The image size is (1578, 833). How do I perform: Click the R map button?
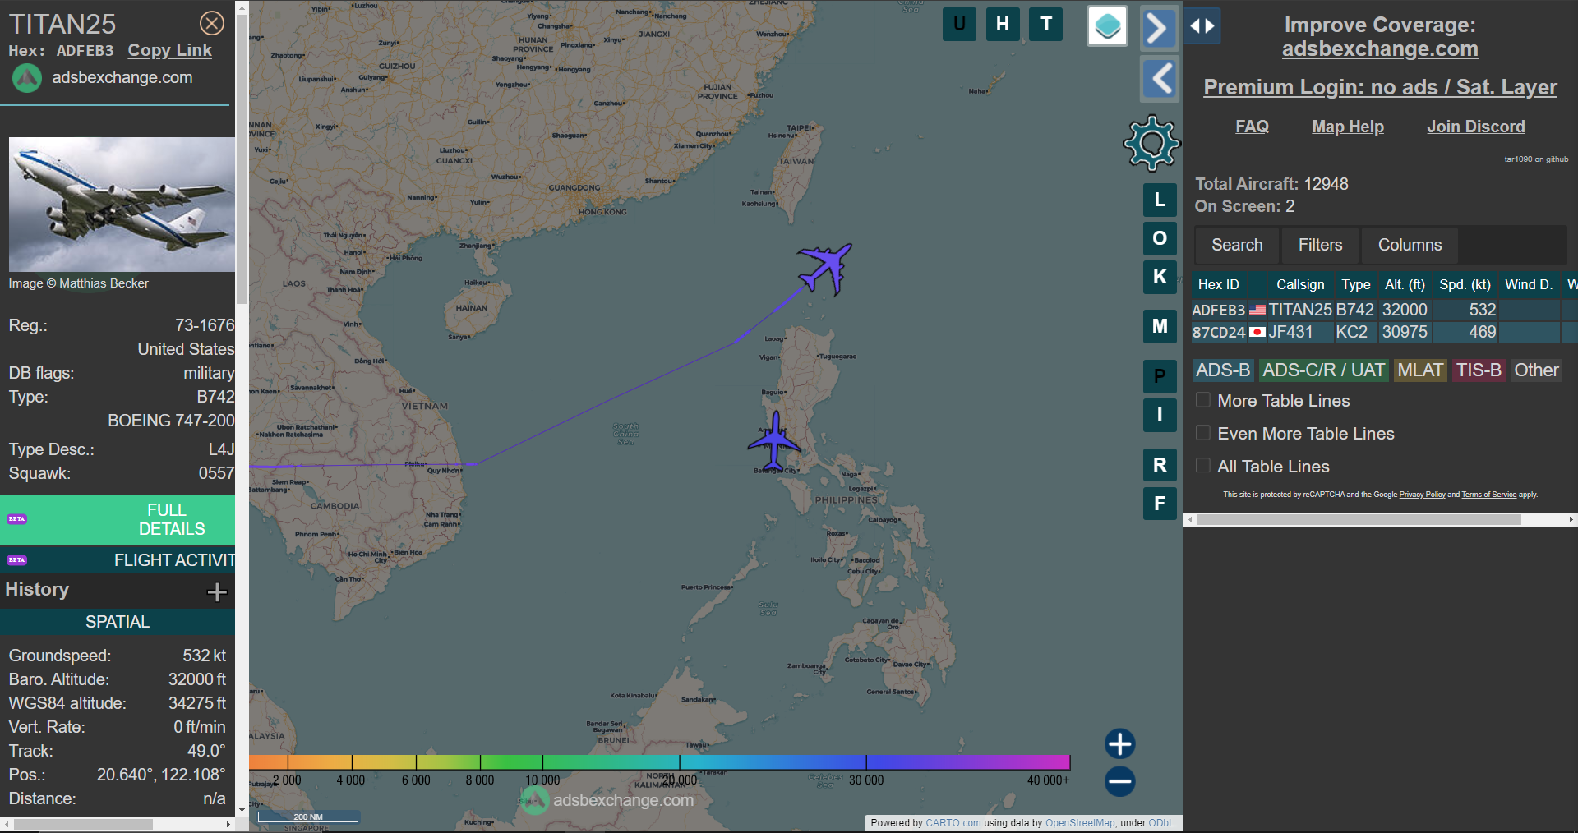coord(1160,465)
